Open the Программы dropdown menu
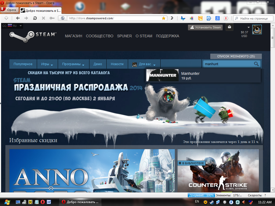Image resolution: width=275 pixels, height=206 pixels. pyautogui.click(x=73, y=64)
